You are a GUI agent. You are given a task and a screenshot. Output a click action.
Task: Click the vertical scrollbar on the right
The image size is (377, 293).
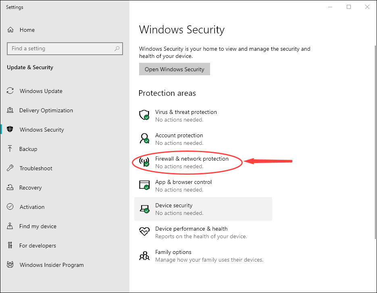[375, 142]
